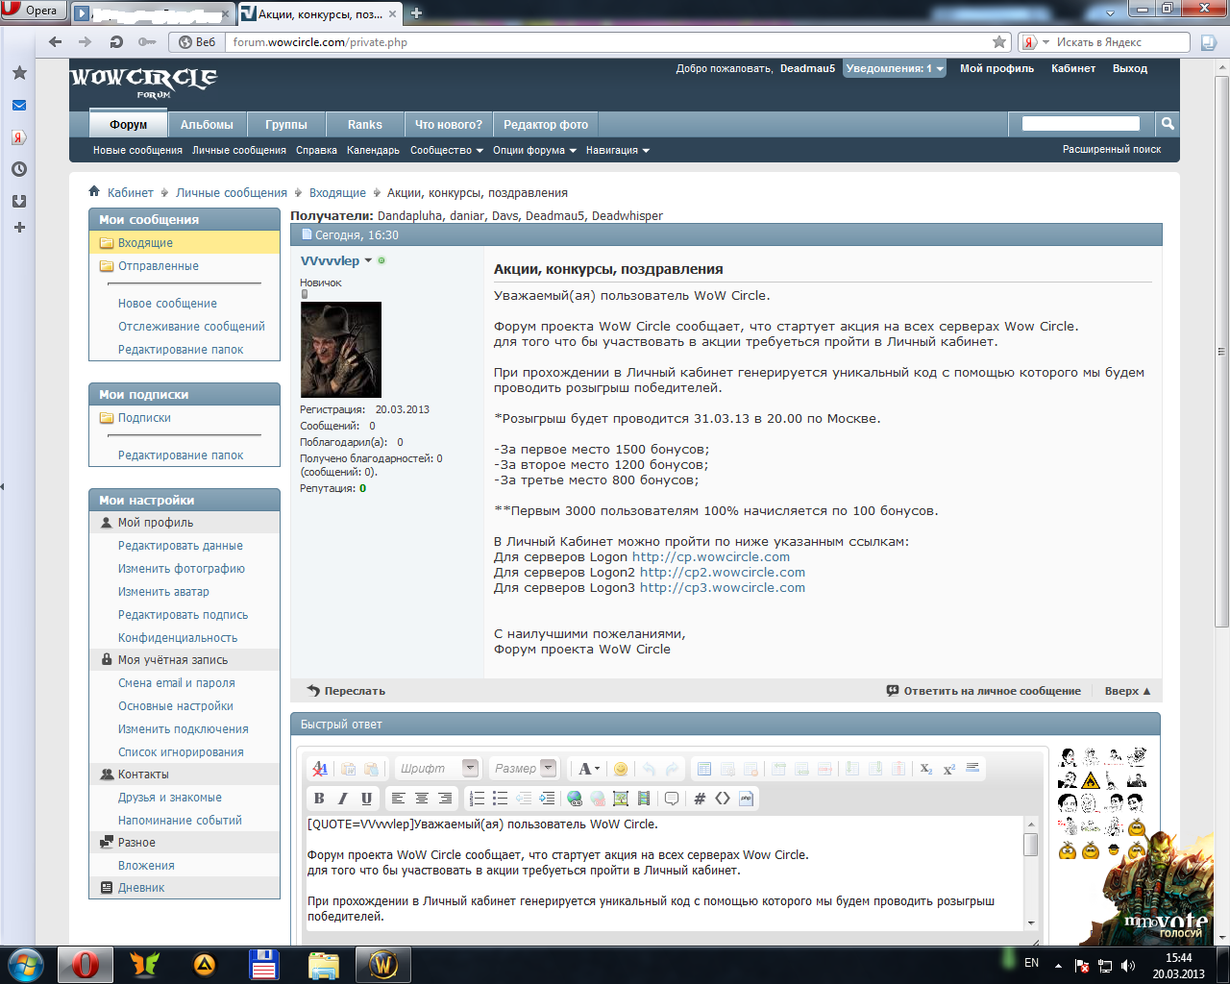The image size is (1230, 984).
Task: Click the editor vertical scrollbar thumb
Action: point(1031,845)
